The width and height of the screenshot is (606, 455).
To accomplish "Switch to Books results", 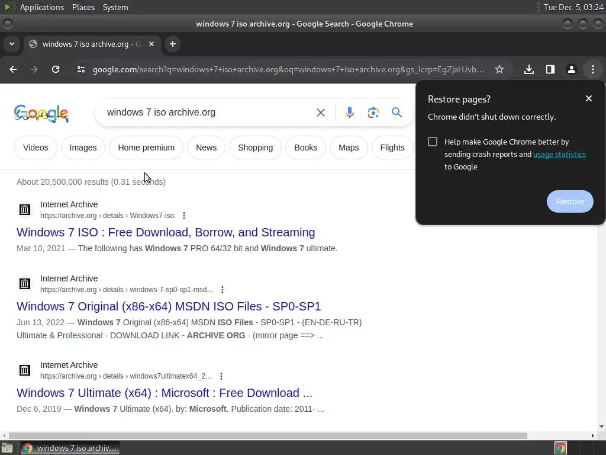I will point(306,148).
